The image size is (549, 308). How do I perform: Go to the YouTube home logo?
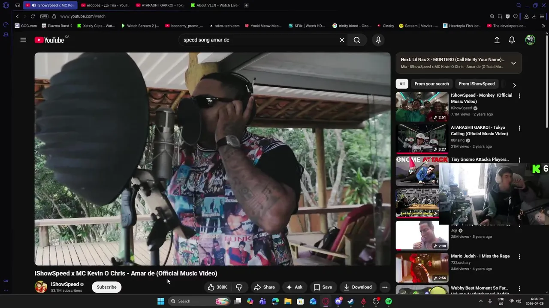[49, 40]
